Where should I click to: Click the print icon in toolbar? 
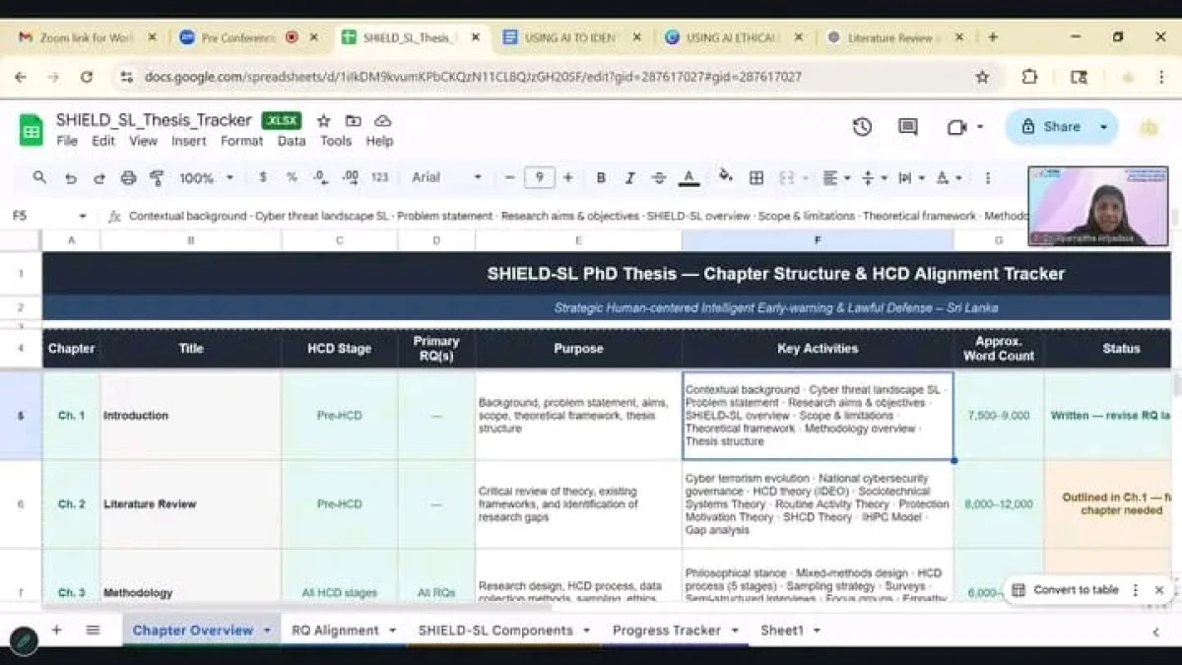[x=128, y=178]
